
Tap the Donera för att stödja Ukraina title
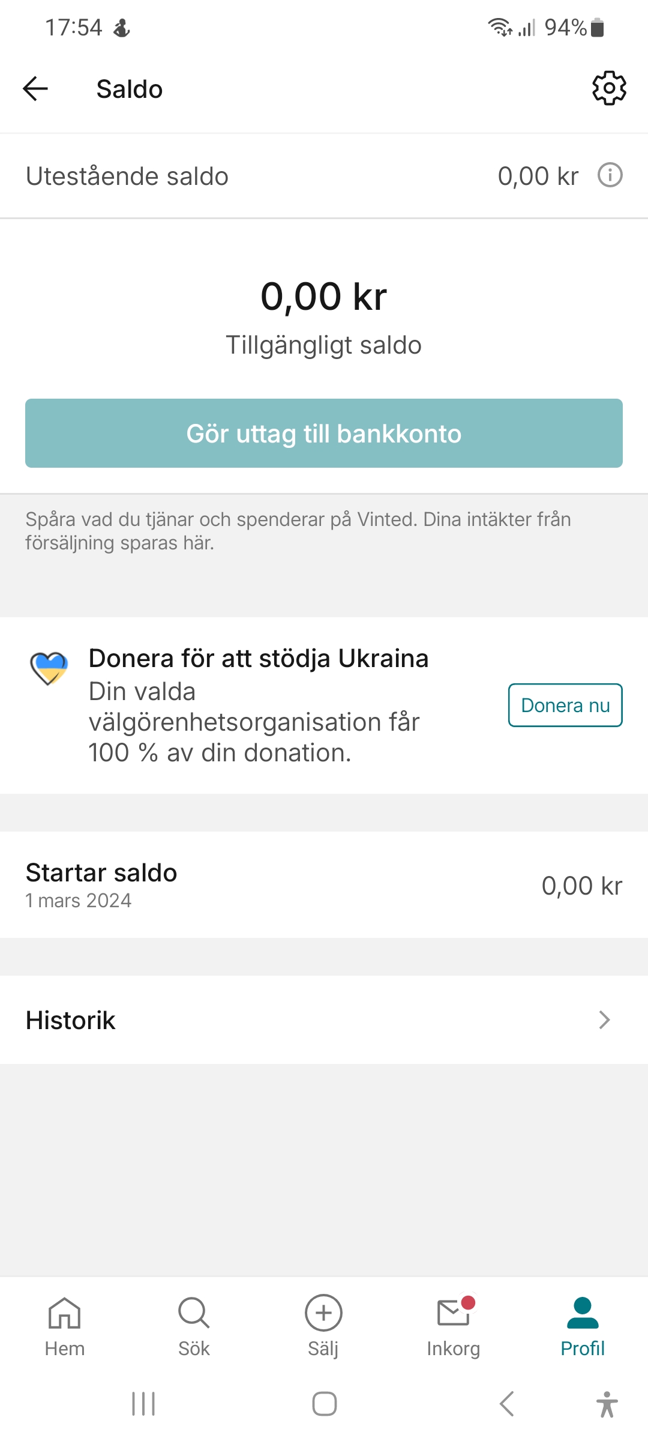coord(259,659)
